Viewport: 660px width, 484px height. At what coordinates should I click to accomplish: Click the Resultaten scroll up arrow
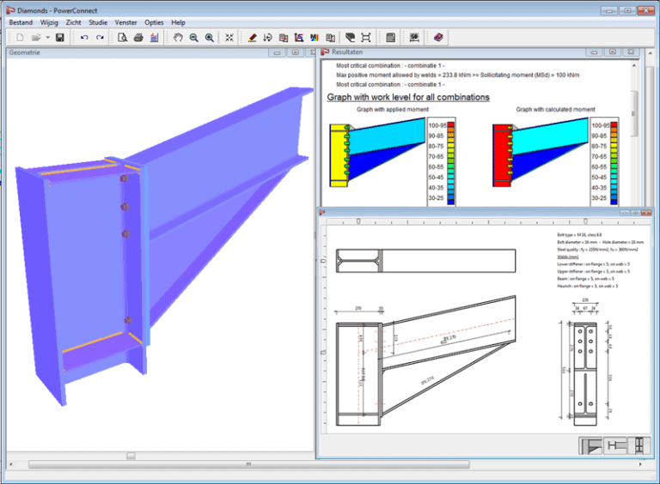tap(634, 66)
